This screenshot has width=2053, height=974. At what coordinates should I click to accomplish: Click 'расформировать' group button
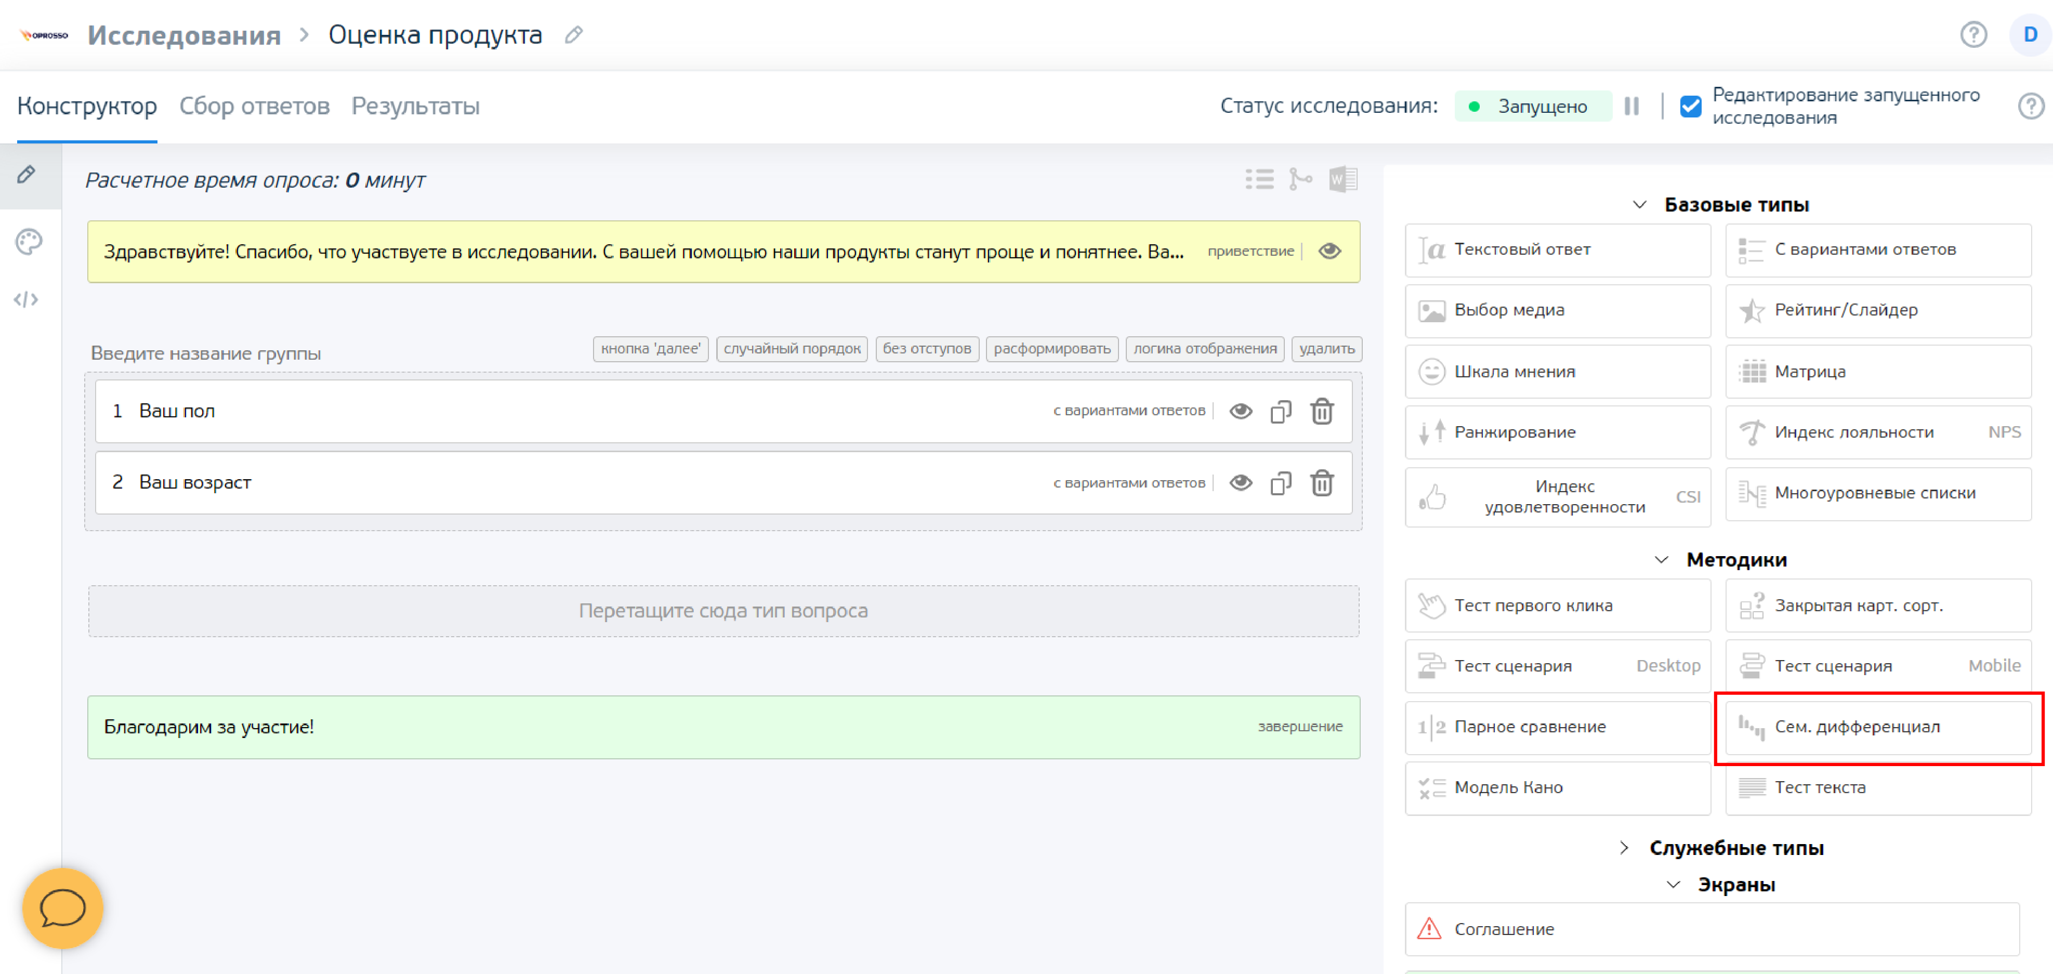pos(1052,349)
